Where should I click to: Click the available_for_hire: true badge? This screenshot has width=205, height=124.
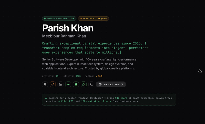click(59, 19)
